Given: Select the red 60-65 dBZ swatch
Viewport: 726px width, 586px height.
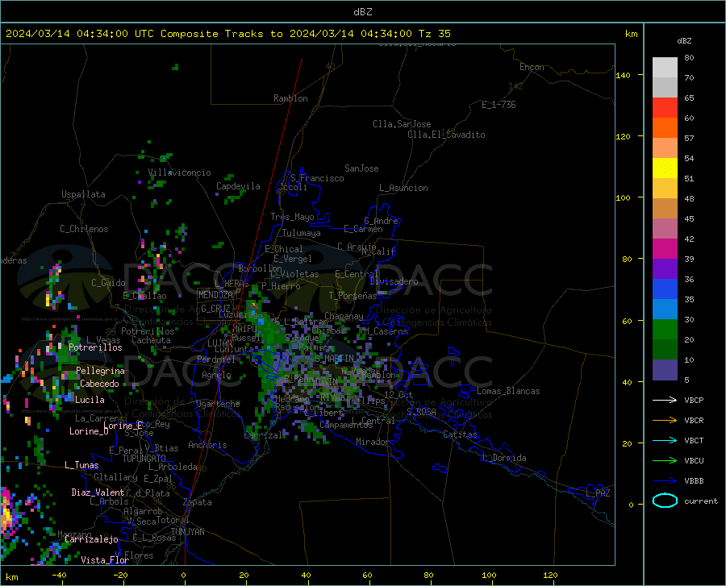Looking at the screenshot, I should pos(665,108).
